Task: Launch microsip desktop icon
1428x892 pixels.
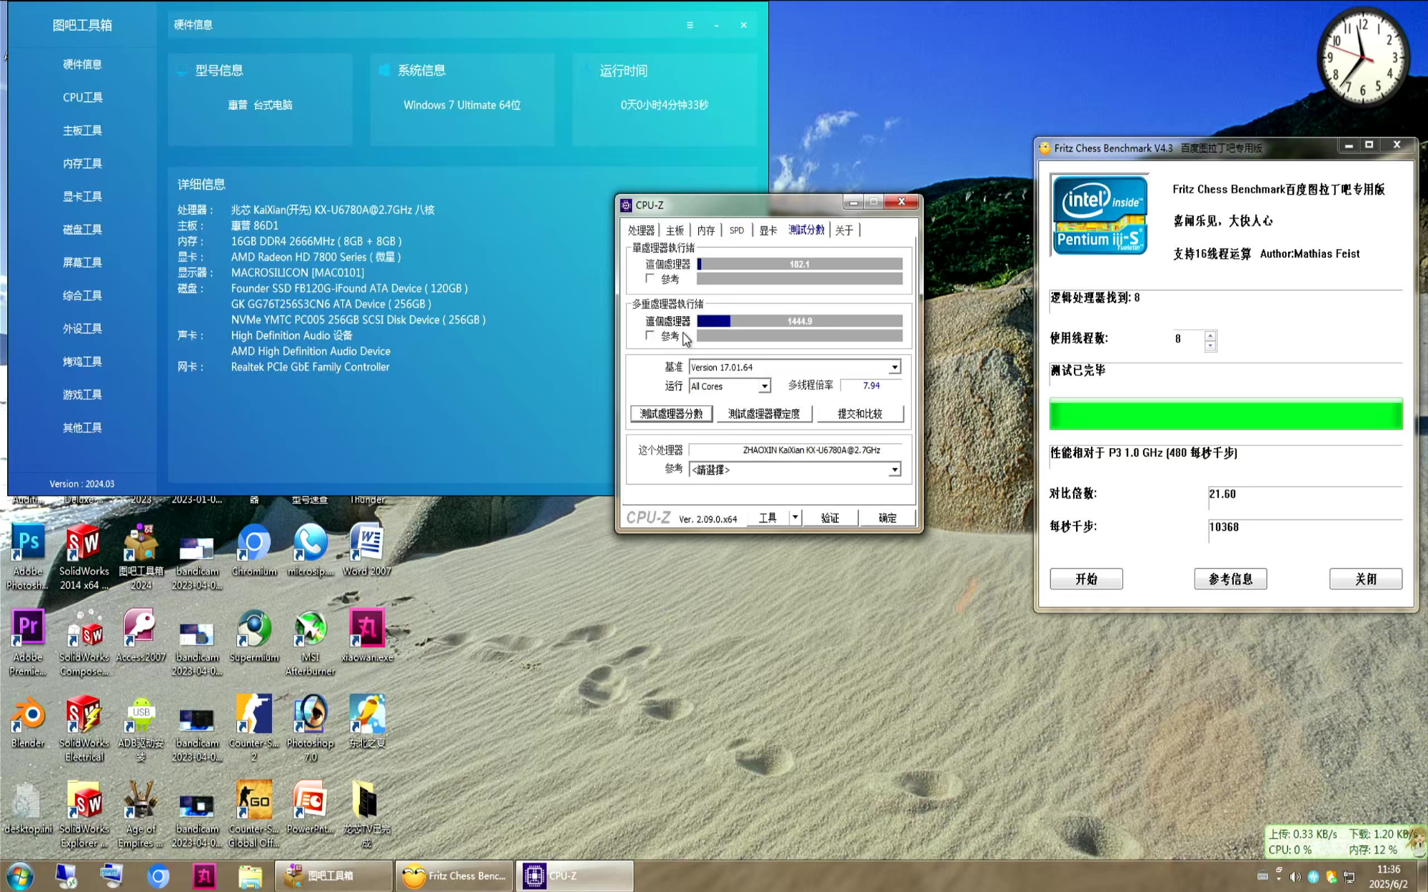Action: (x=311, y=550)
